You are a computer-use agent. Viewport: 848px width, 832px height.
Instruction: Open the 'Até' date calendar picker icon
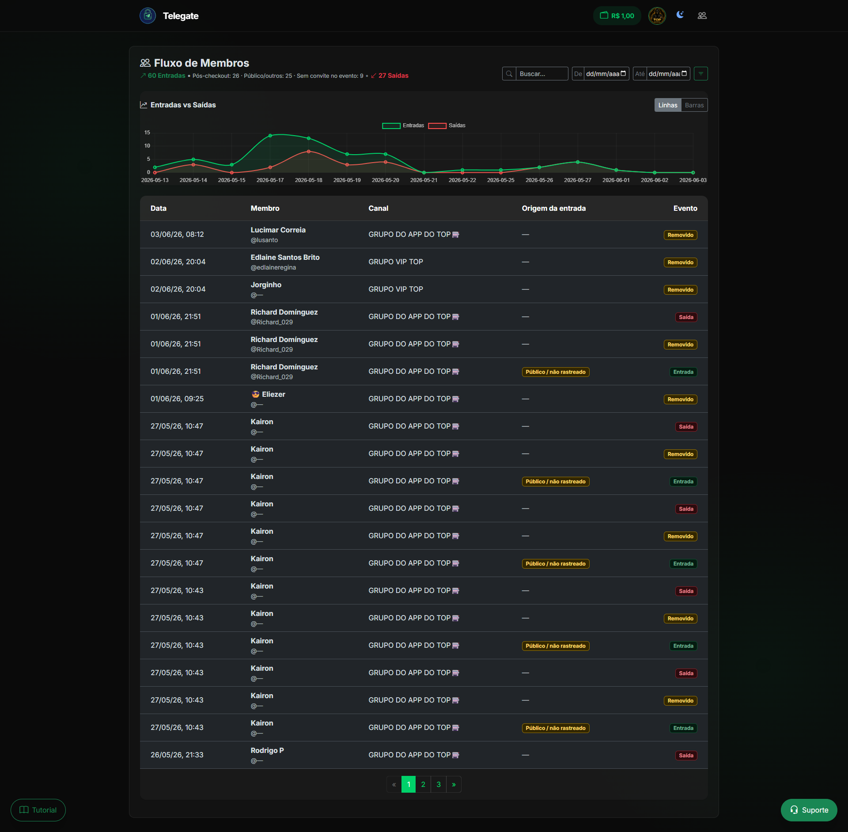[684, 73]
